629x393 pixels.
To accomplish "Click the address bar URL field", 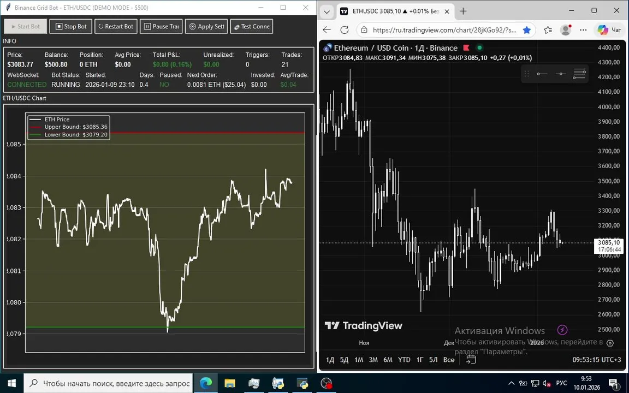I will point(444,29).
